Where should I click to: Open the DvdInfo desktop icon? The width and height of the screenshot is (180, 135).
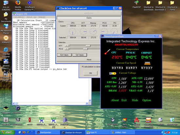point(160,121)
